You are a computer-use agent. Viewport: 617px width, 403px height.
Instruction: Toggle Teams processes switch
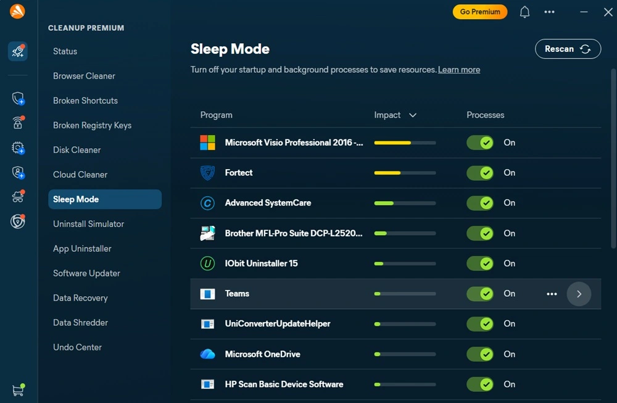(x=480, y=294)
